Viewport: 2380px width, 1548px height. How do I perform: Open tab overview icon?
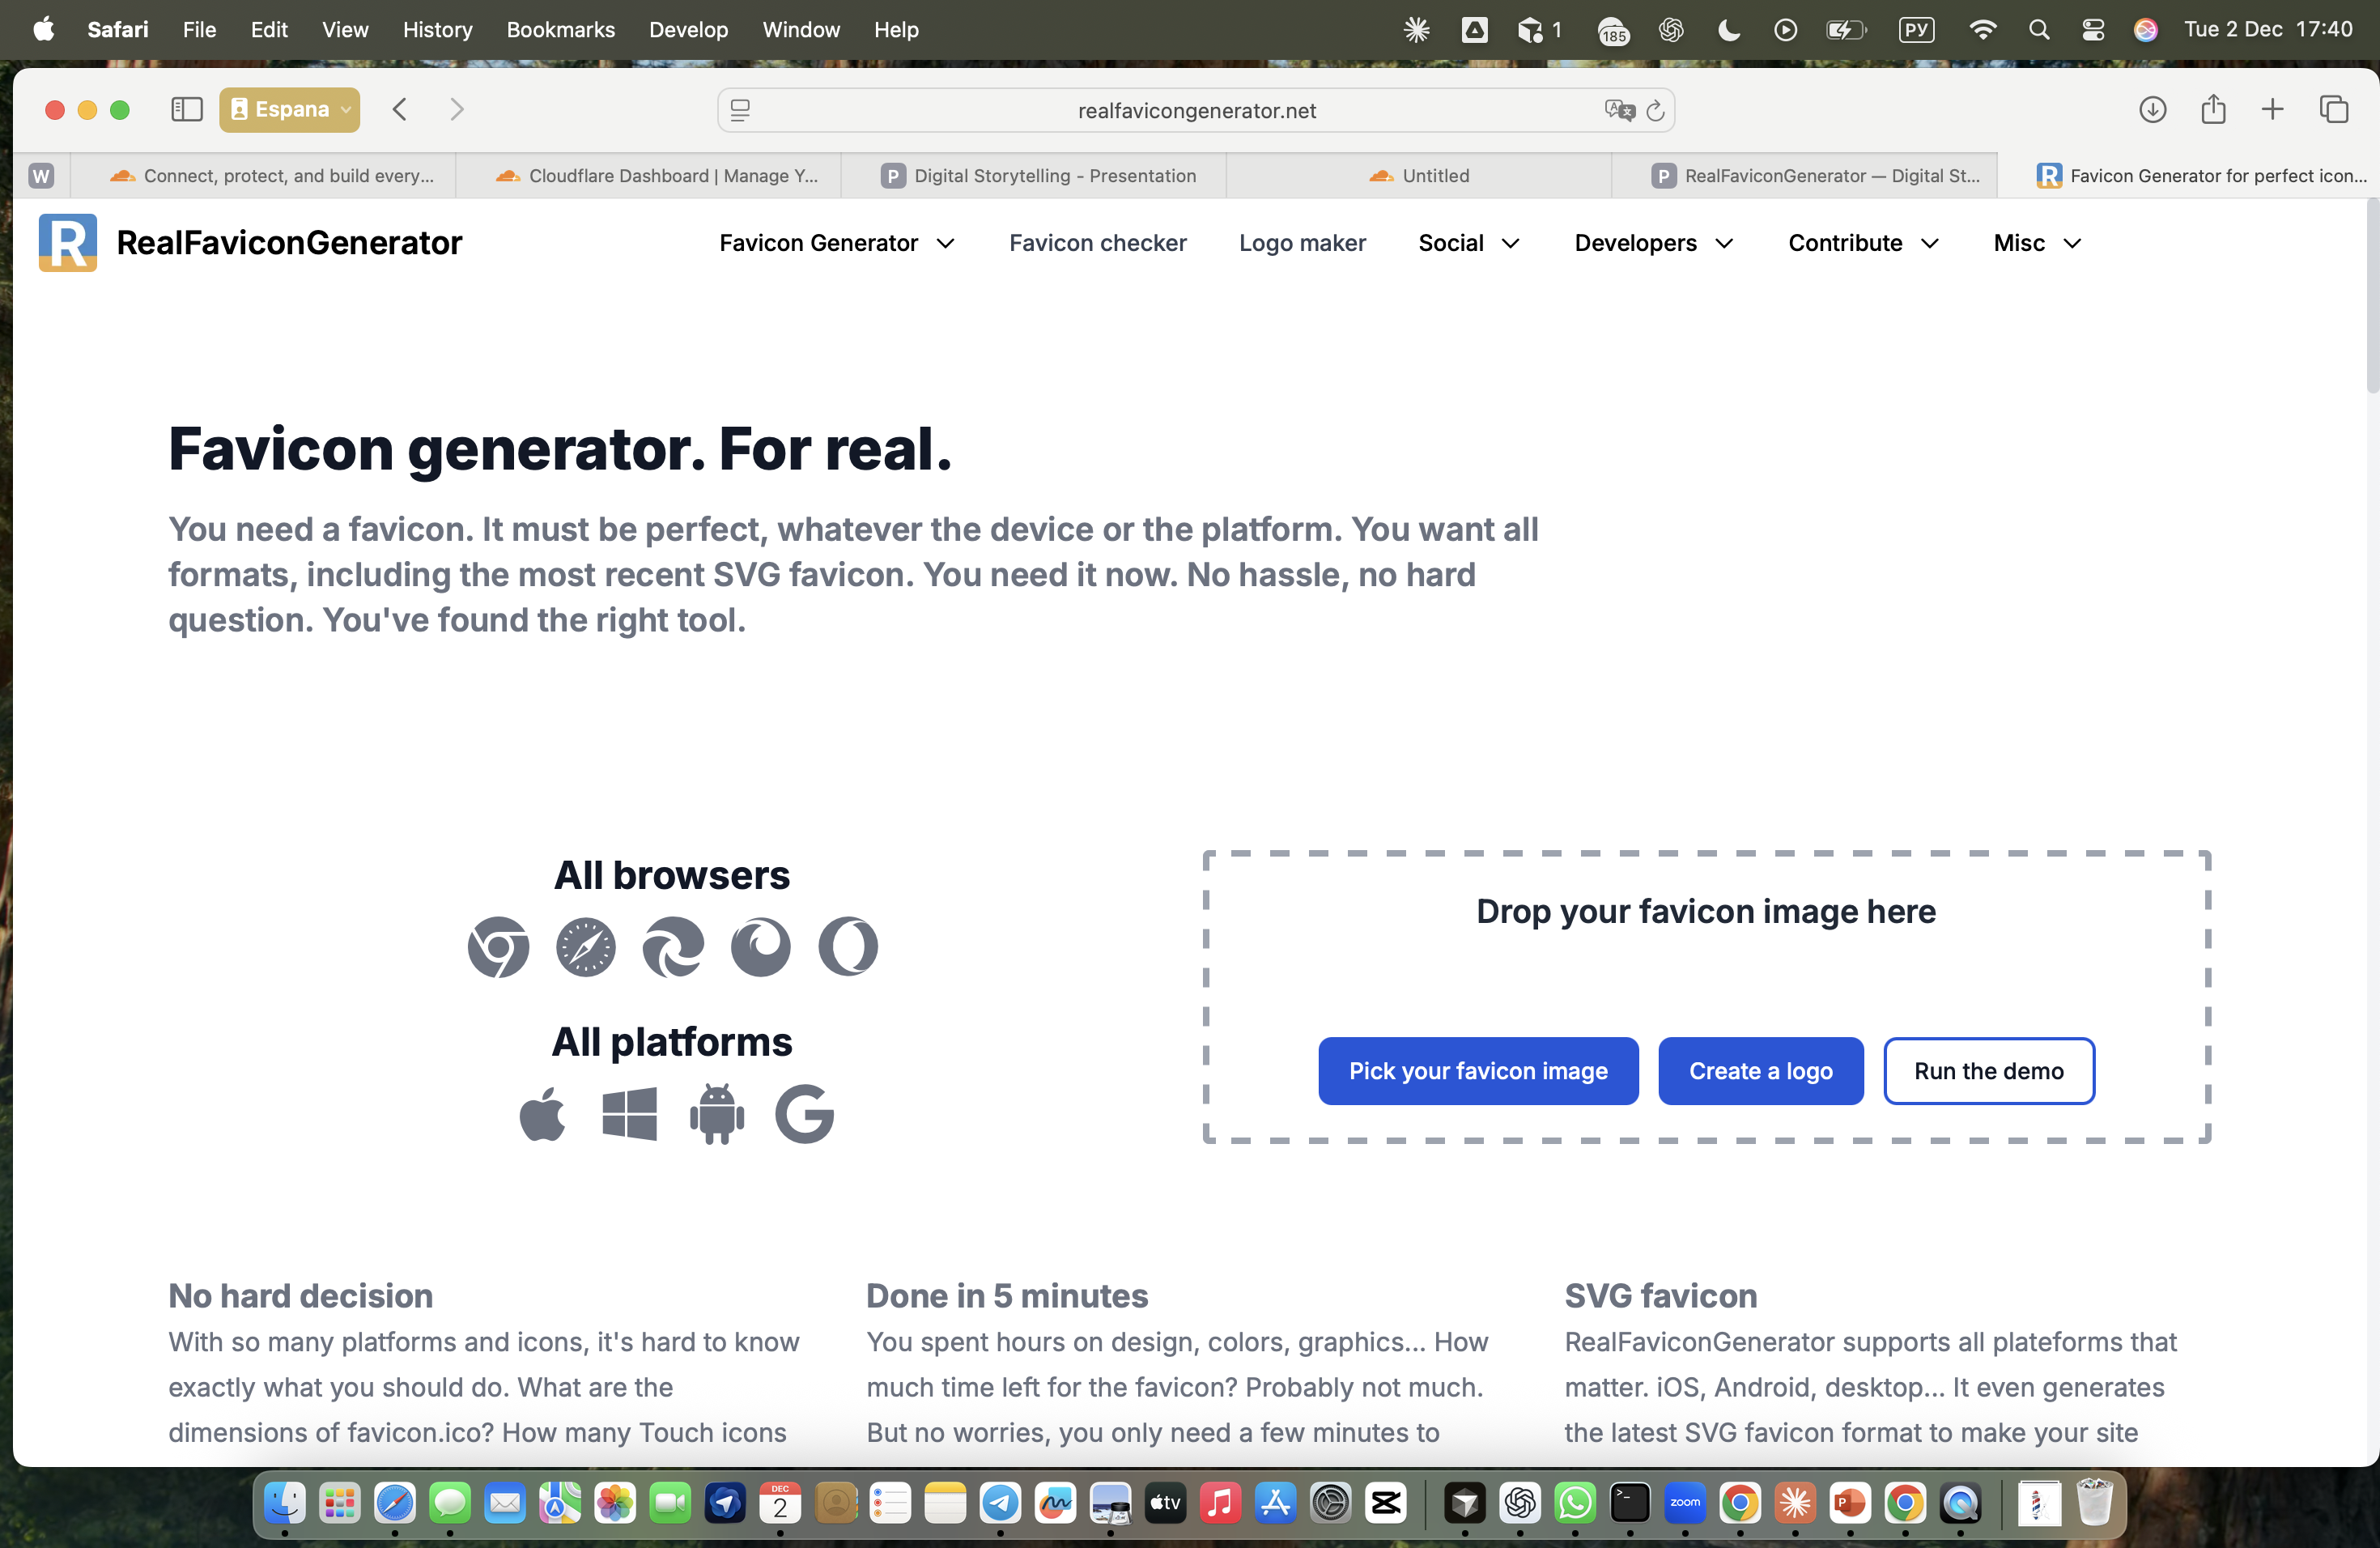2333,109
